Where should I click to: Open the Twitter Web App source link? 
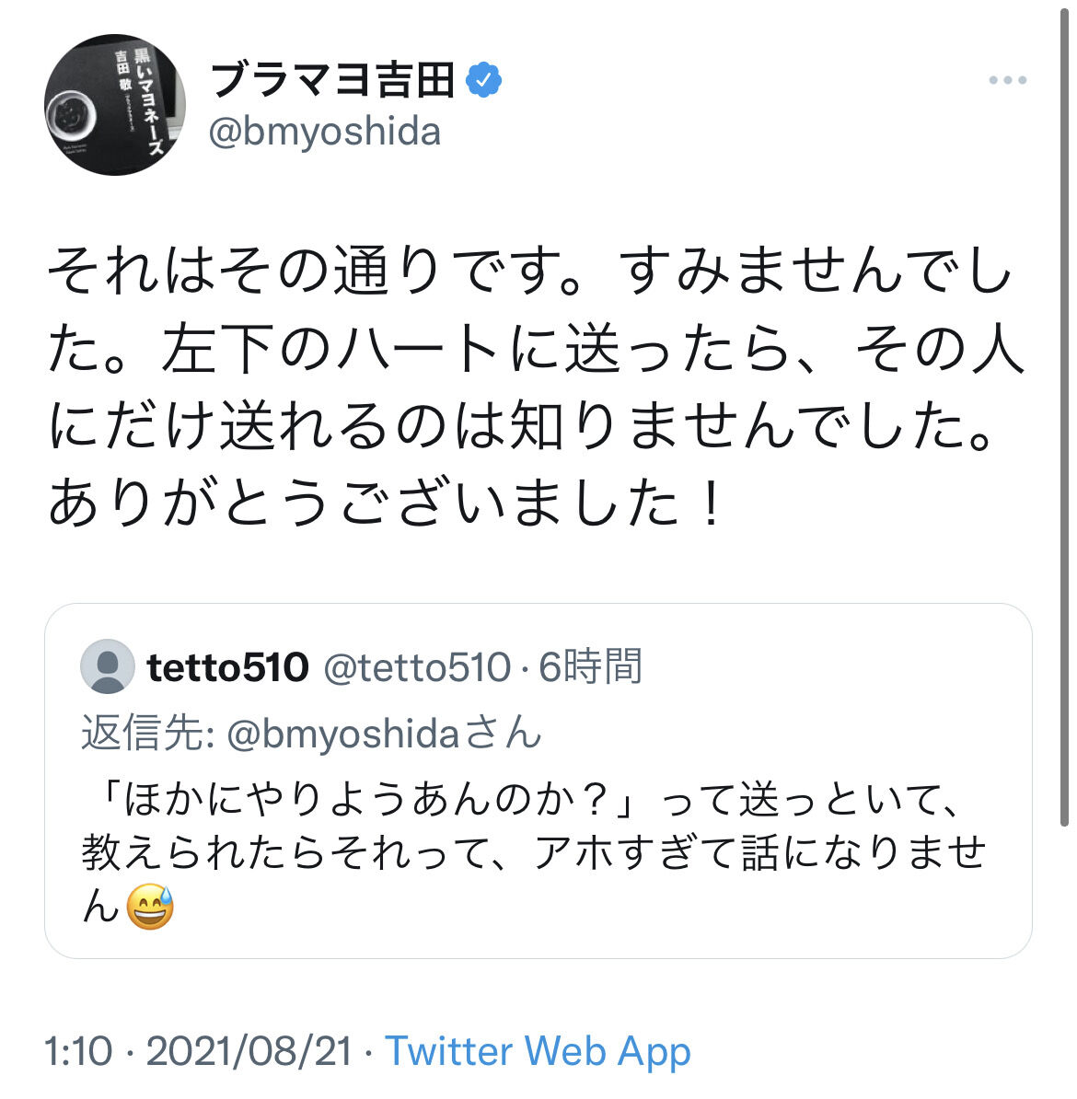(538, 1050)
